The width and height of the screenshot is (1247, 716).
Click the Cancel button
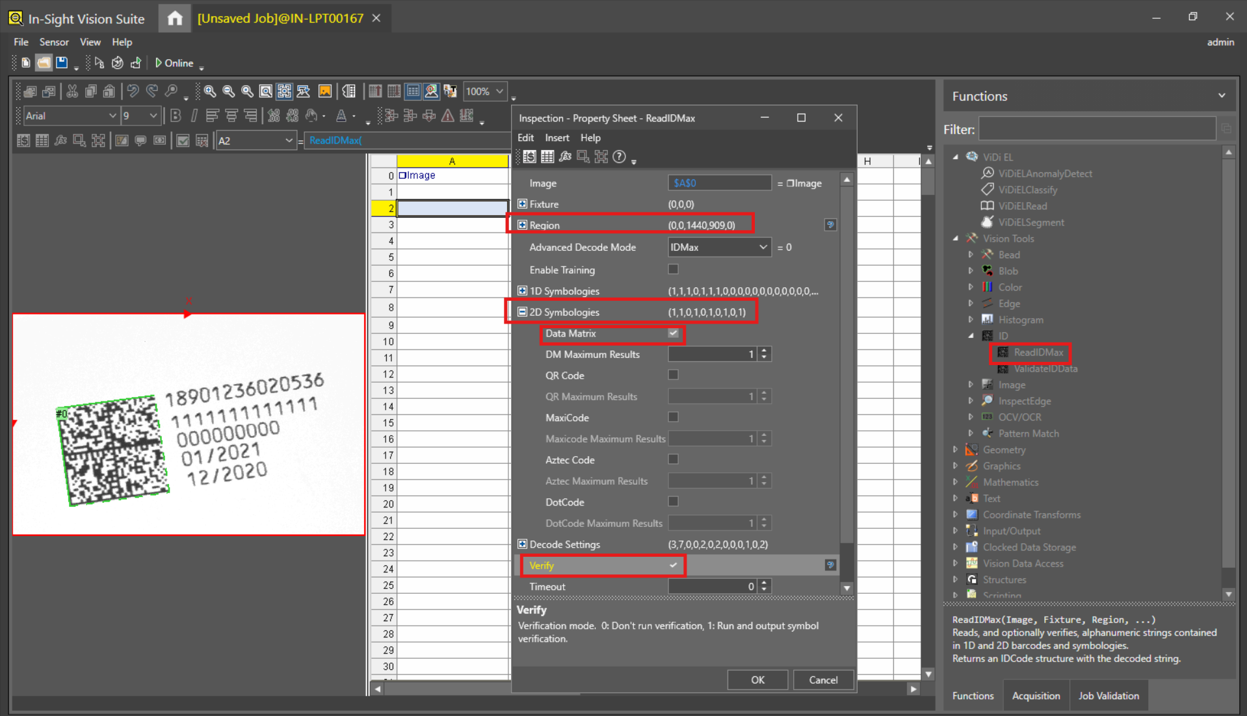[823, 680]
